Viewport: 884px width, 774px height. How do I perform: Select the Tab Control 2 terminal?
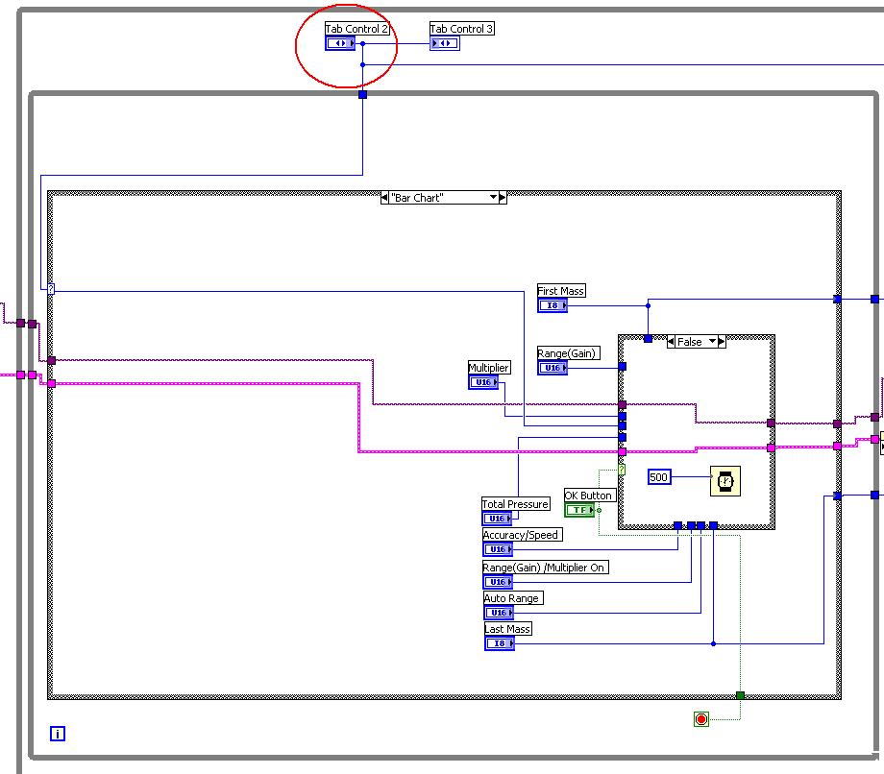coord(340,43)
